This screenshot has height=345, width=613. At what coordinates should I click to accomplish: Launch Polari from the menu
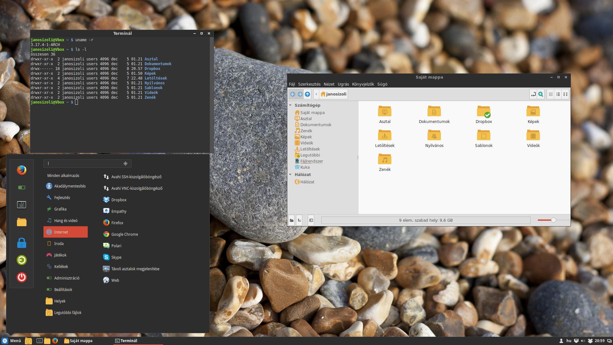coord(112,246)
